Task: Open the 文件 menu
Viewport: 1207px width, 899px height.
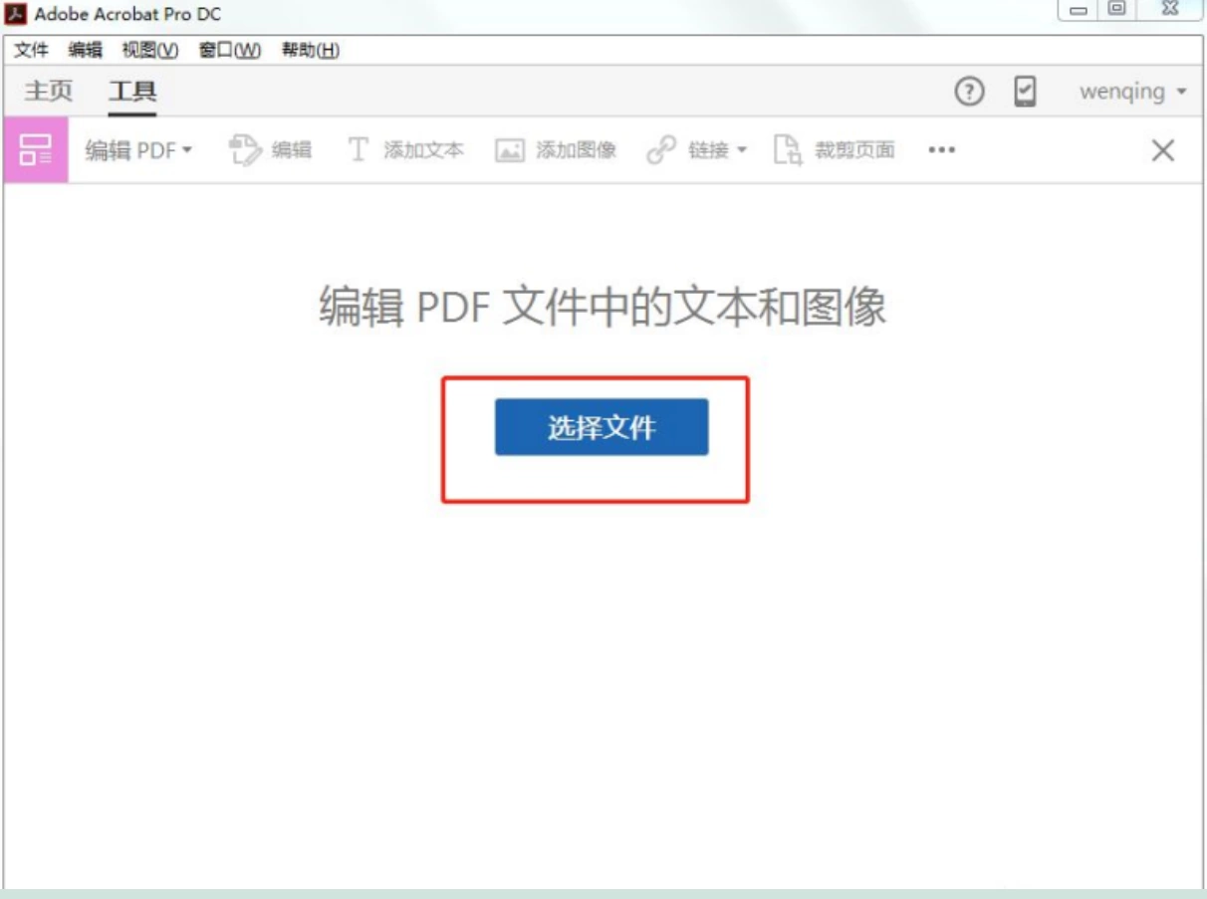Action: point(32,50)
